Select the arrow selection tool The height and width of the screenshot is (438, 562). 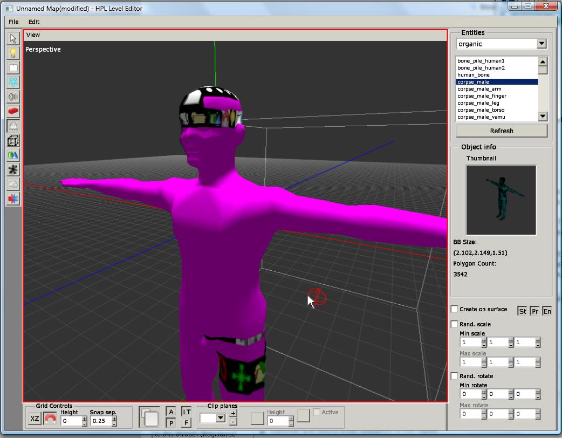click(x=13, y=38)
